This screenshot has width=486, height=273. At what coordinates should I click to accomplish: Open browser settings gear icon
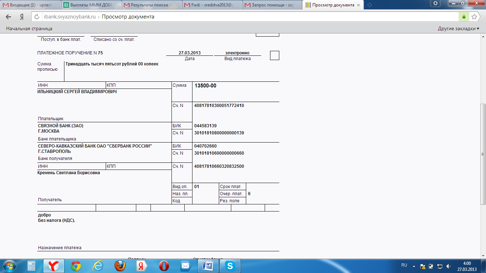(x=435, y=3)
